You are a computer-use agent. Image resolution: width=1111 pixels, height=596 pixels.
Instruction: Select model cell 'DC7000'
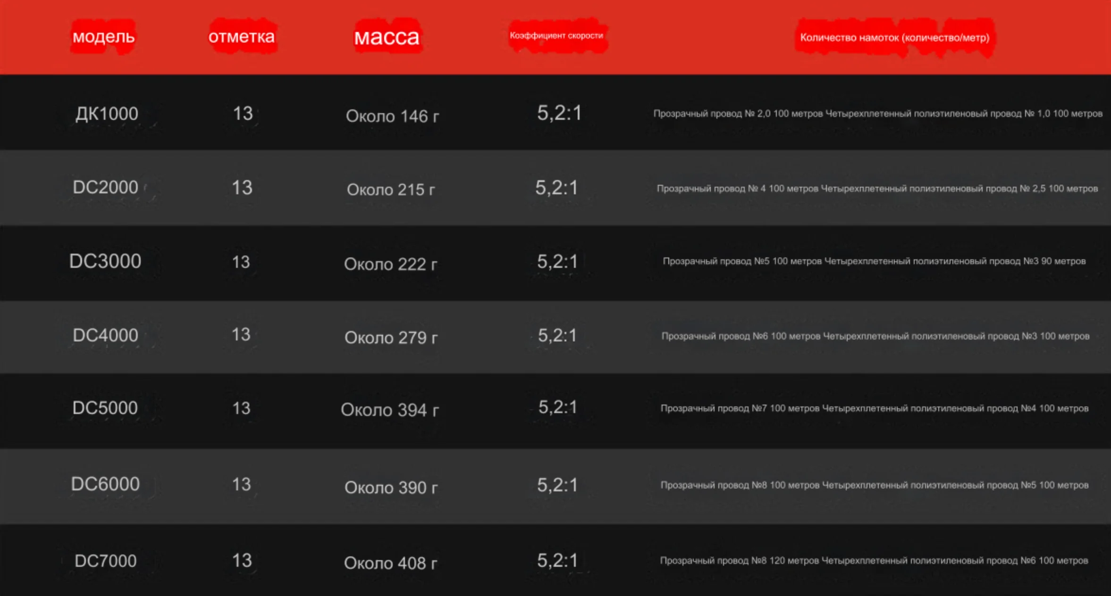pos(106,561)
